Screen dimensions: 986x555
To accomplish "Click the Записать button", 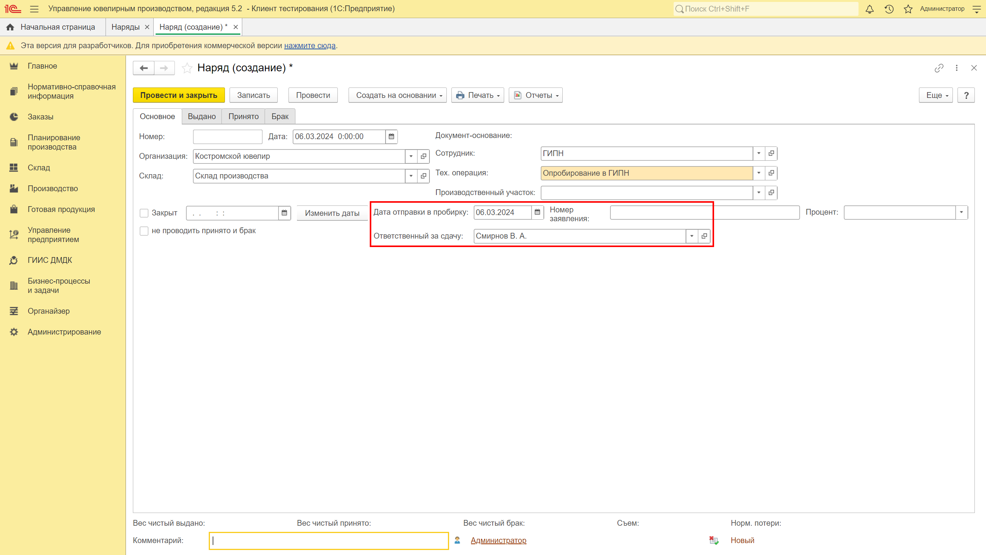I will coord(253,95).
